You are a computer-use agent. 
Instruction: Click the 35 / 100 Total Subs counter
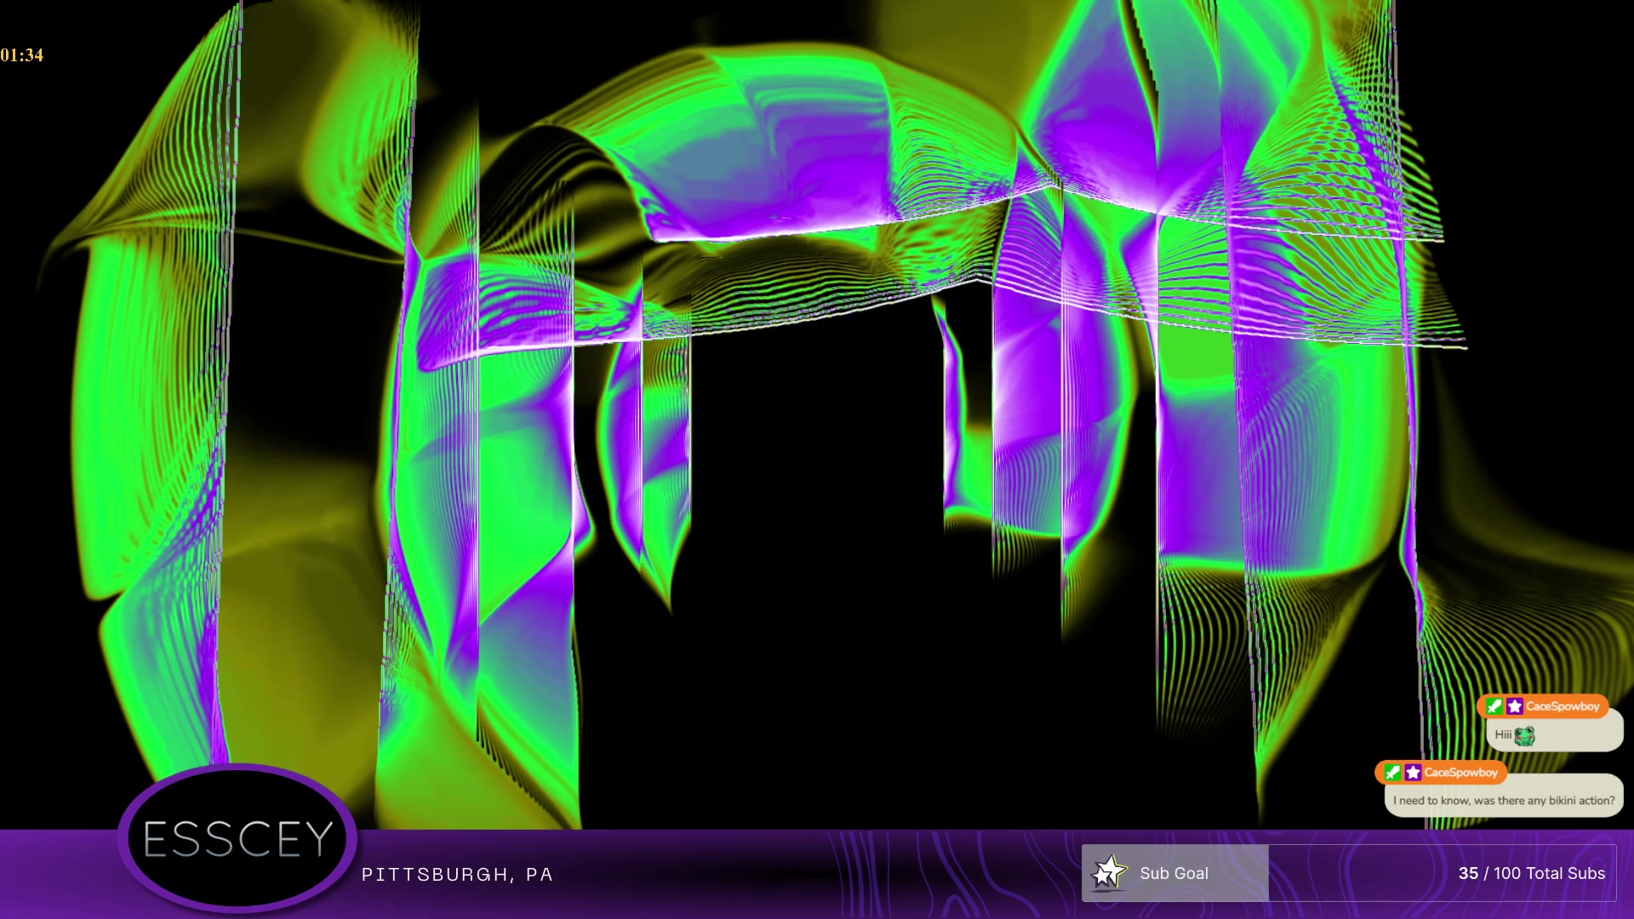[1531, 873]
